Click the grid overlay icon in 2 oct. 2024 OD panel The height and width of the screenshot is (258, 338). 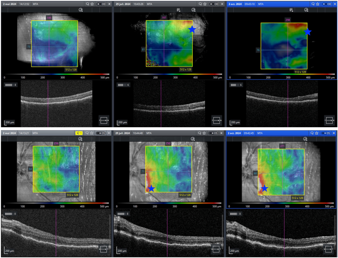click(x=291, y=10)
